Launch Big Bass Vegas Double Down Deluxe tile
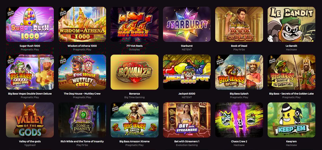This screenshot has height=150, width=322. [x=30, y=72]
